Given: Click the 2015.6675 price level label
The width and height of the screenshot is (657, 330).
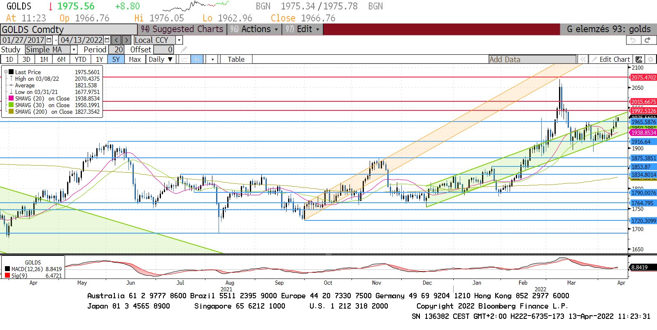Looking at the screenshot, I should (x=643, y=102).
